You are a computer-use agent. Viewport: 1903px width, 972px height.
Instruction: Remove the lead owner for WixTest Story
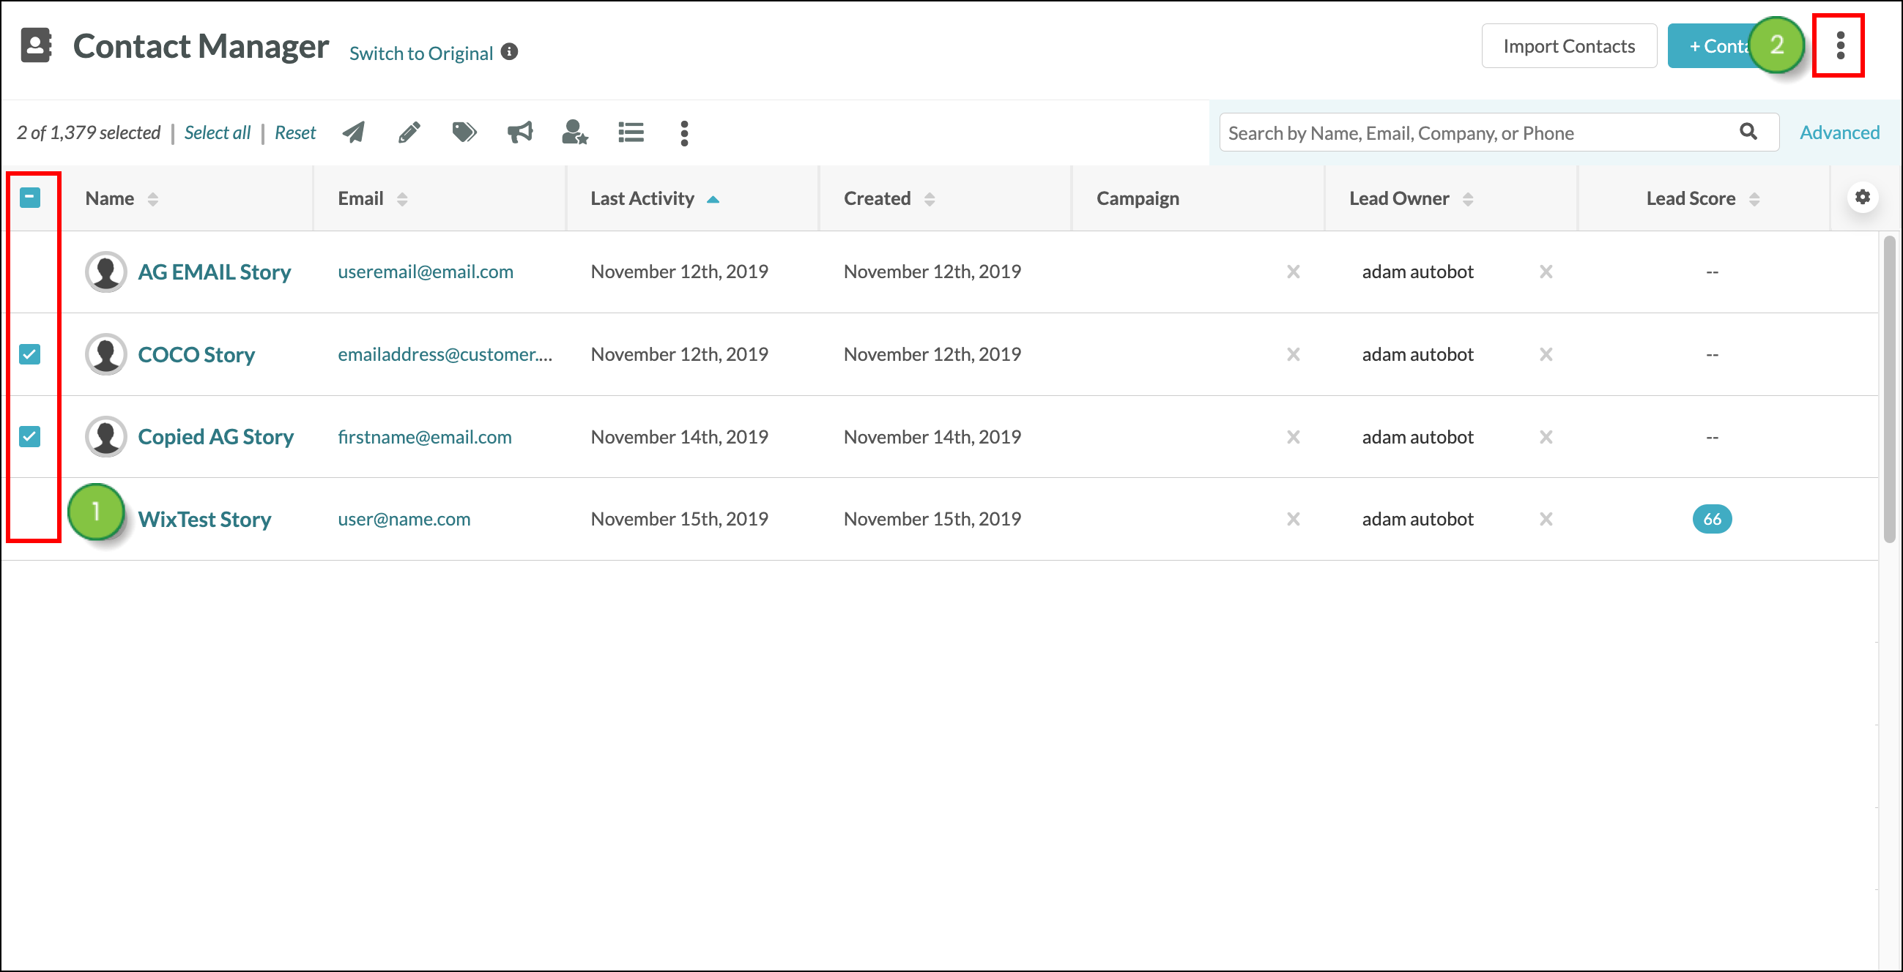pyautogui.click(x=1546, y=519)
